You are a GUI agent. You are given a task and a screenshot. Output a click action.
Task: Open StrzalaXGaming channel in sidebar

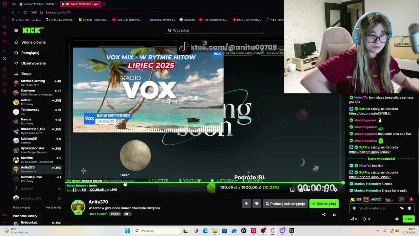(x=37, y=83)
